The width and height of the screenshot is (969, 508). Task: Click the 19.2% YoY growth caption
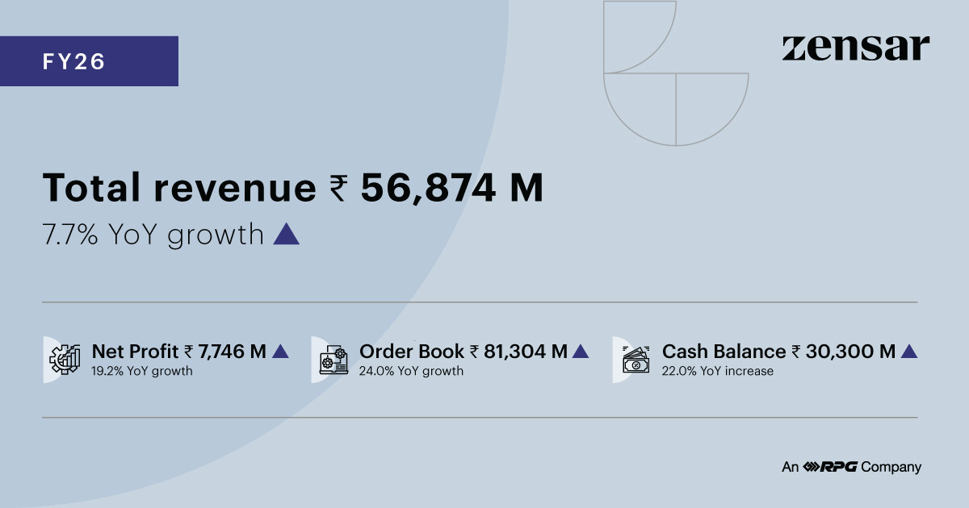click(142, 372)
